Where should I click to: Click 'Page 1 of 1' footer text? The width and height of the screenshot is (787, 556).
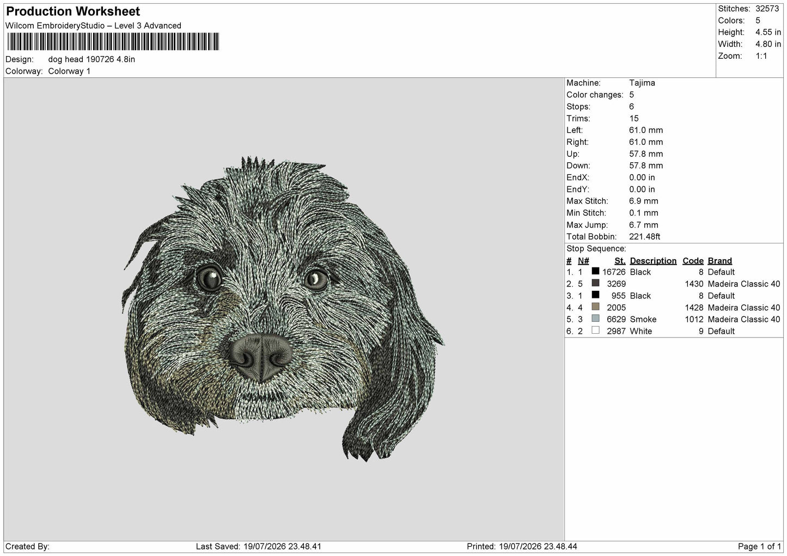coord(759,546)
